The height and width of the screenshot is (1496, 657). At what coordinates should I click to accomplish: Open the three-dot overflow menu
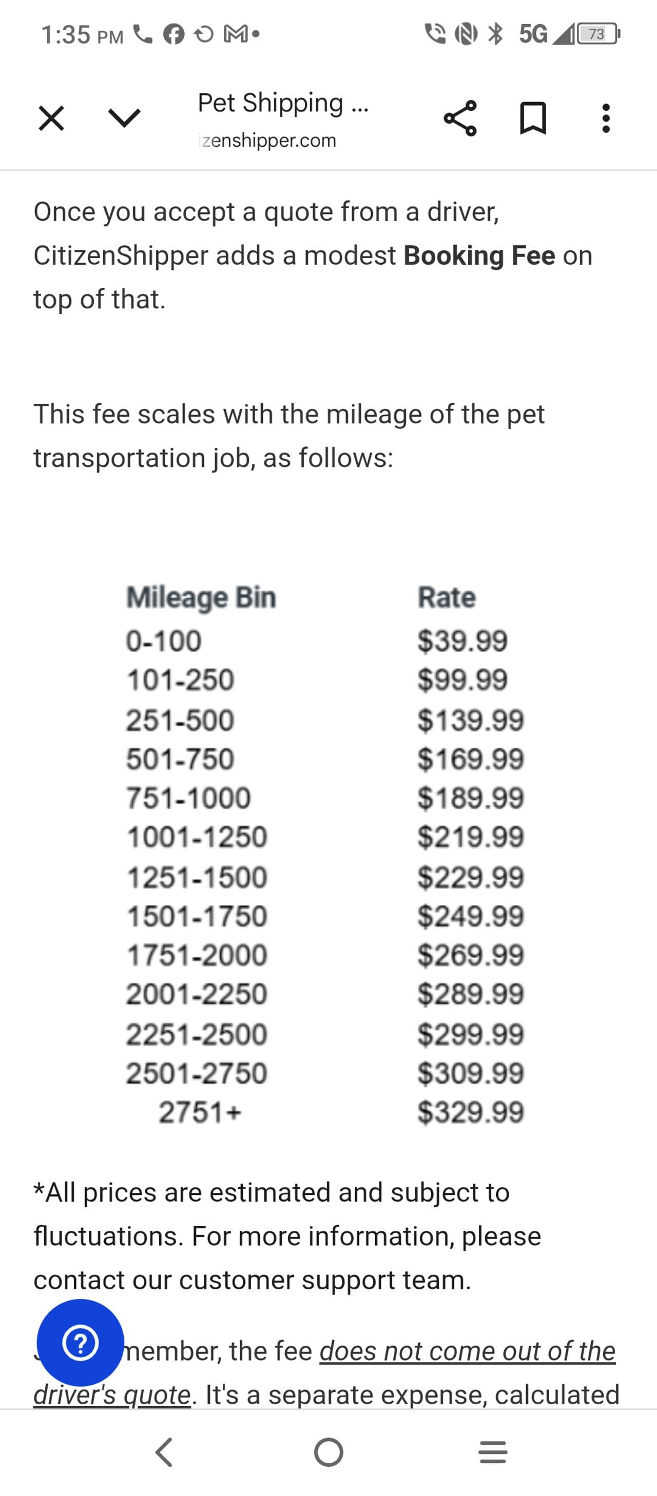(x=606, y=119)
